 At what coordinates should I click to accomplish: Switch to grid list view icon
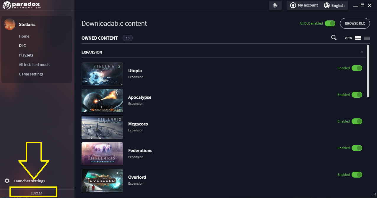358,38
